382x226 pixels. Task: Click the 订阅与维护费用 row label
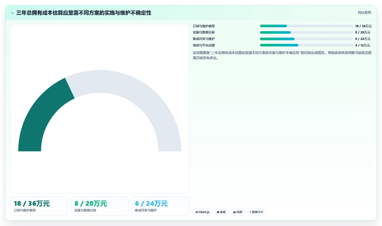[204, 26]
